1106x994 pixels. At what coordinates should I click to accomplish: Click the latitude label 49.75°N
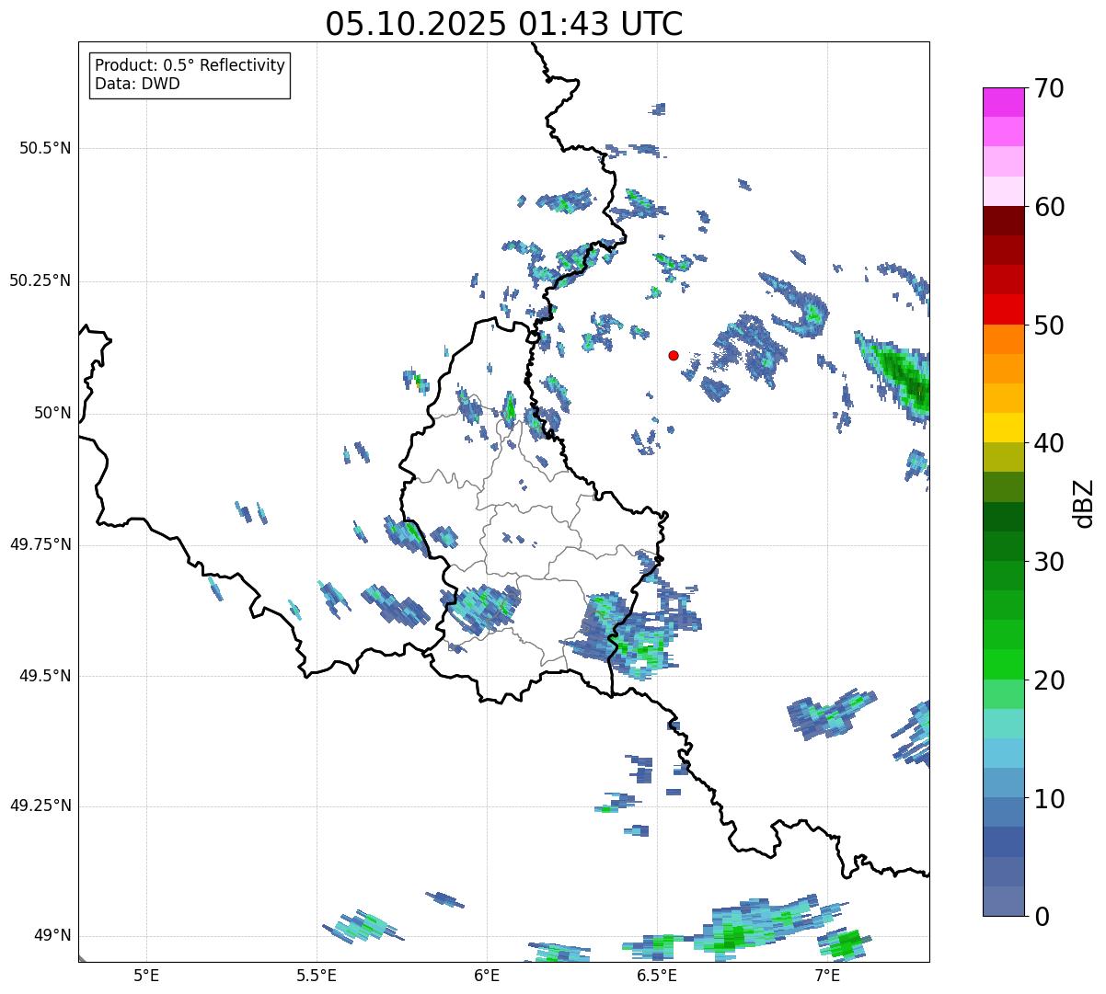click(40, 544)
